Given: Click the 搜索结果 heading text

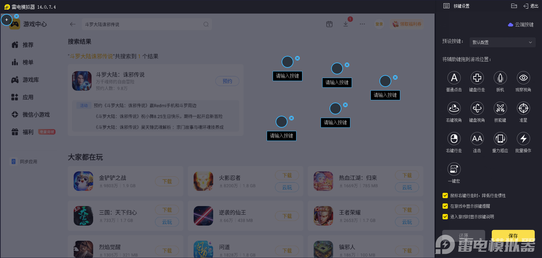Looking at the screenshot, I should (x=80, y=42).
